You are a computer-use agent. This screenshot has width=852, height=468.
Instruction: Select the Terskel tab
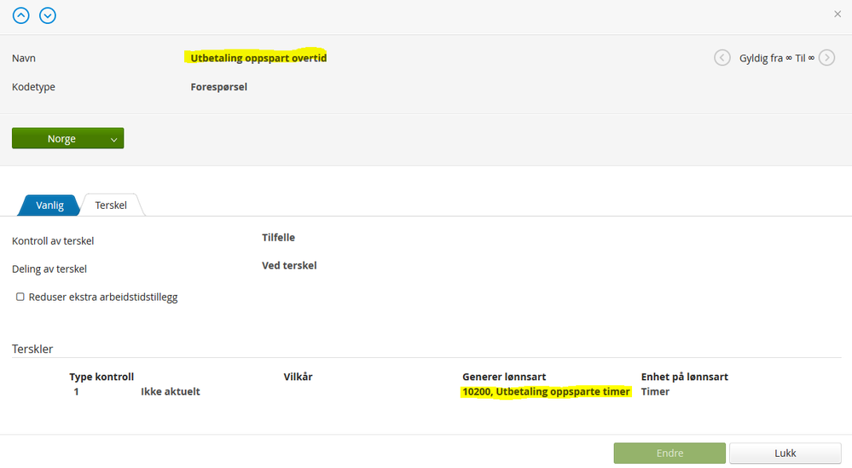(x=111, y=205)
